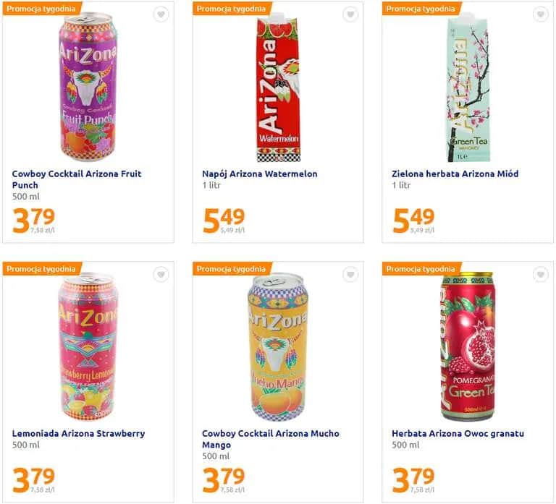556x504 pixels.
Task: Select the Mucho Mango can thumbnail
Action: tap(277, 346)
